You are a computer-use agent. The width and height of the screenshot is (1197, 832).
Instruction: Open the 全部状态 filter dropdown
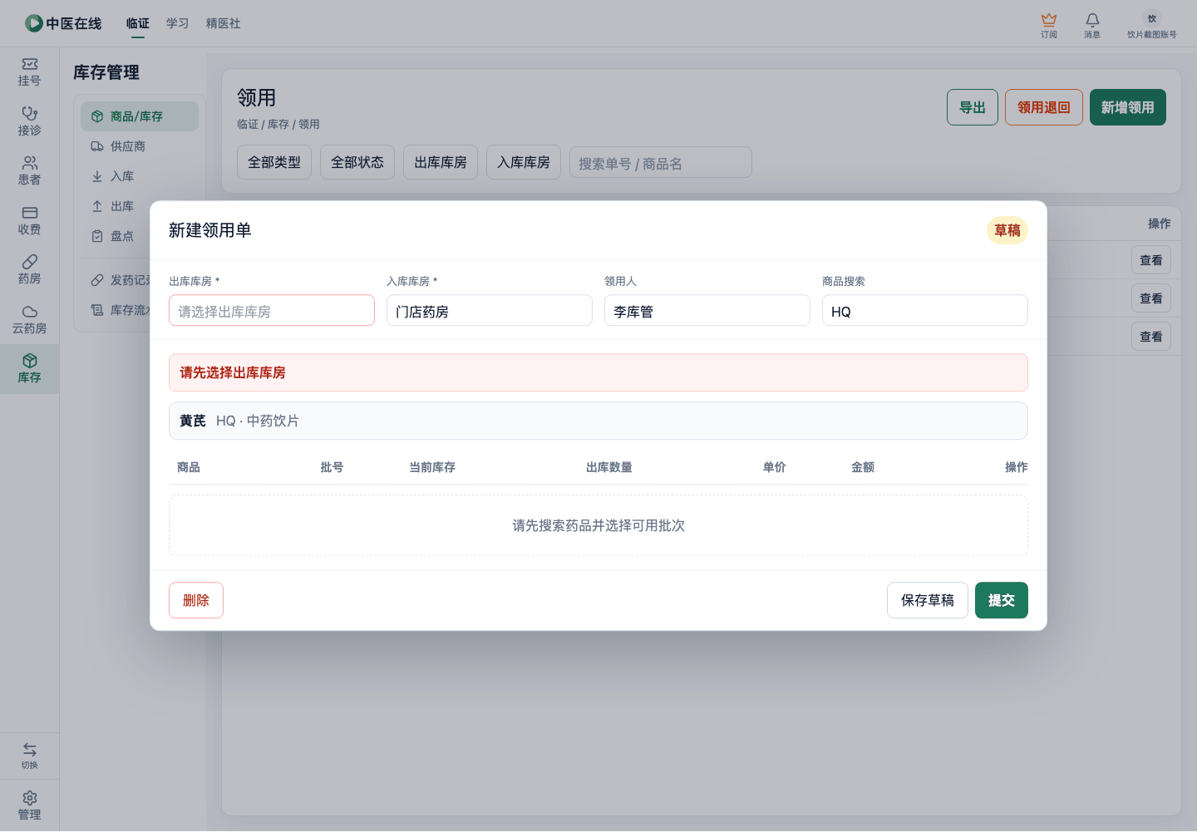point(357,162)
